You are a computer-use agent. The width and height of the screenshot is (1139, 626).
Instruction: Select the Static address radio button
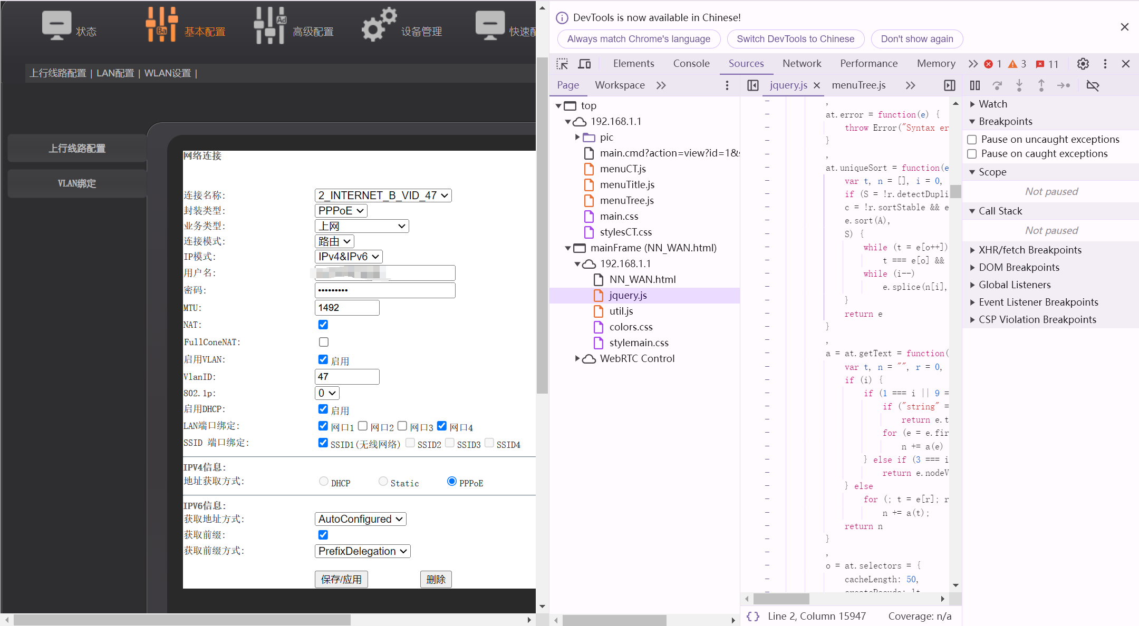pyautogui.click(x=383, y=481)
